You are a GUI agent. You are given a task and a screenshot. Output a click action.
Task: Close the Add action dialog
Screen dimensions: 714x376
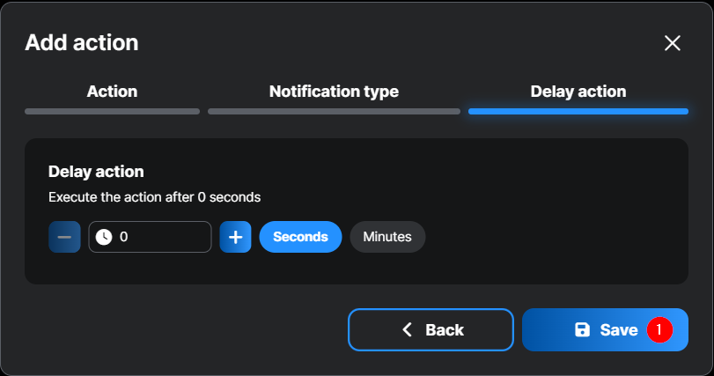click(x=673, y=43)
